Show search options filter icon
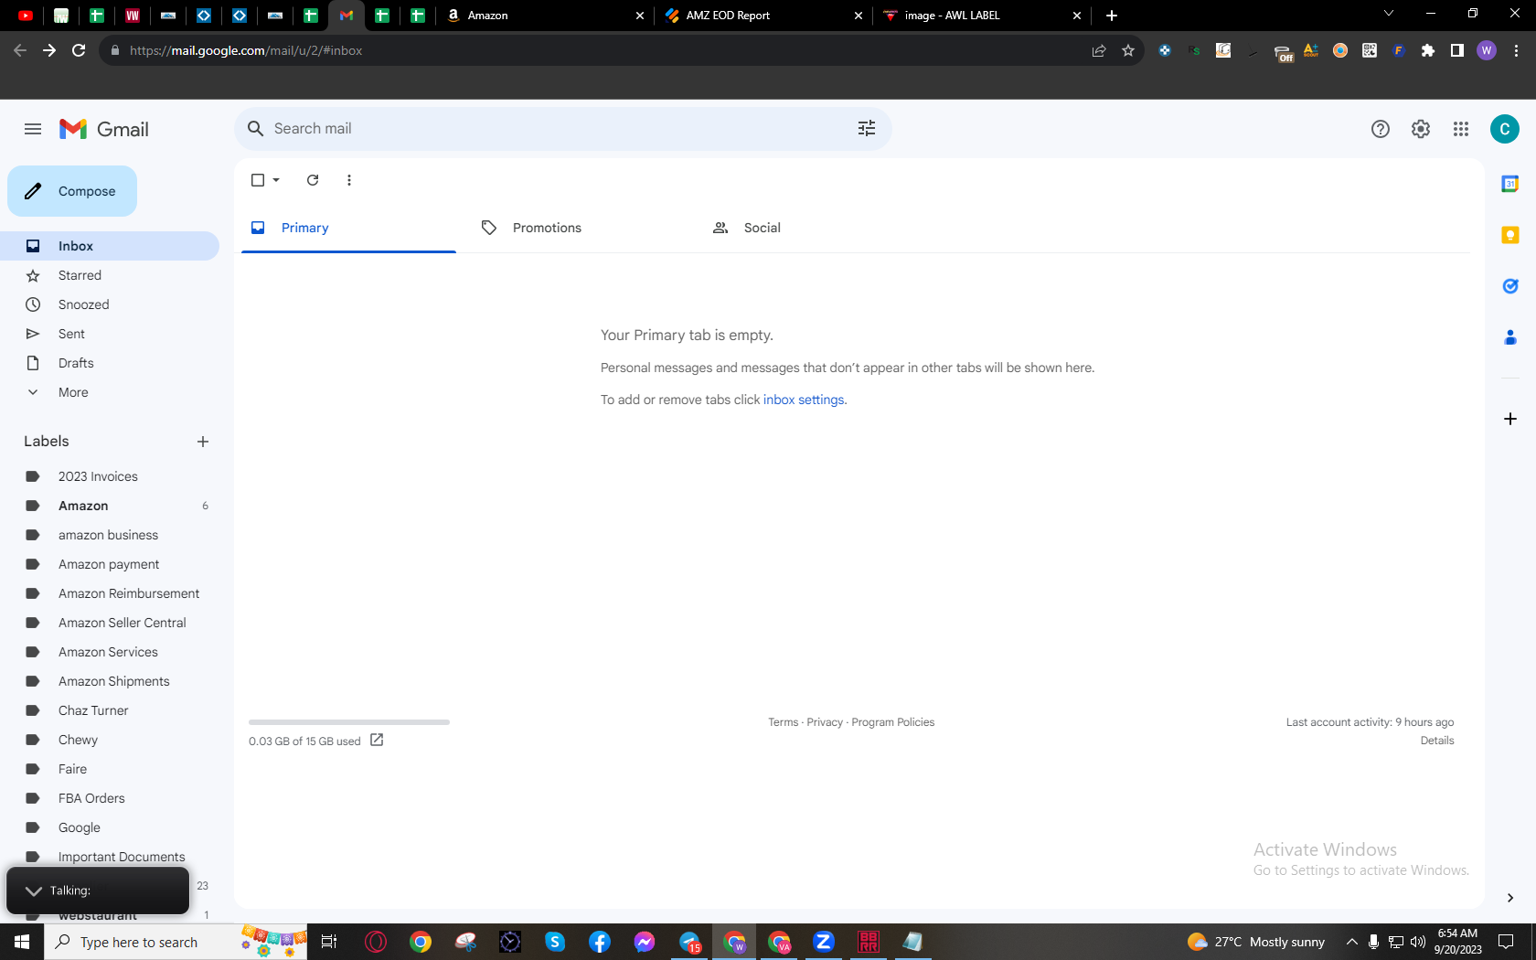Viewport: 1536px width, 960px height. 867,129
